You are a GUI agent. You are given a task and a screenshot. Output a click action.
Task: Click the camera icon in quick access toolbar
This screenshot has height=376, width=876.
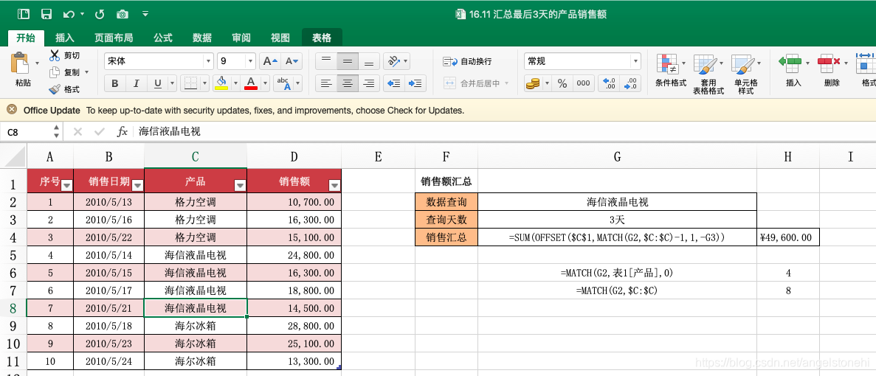point(123,14)
